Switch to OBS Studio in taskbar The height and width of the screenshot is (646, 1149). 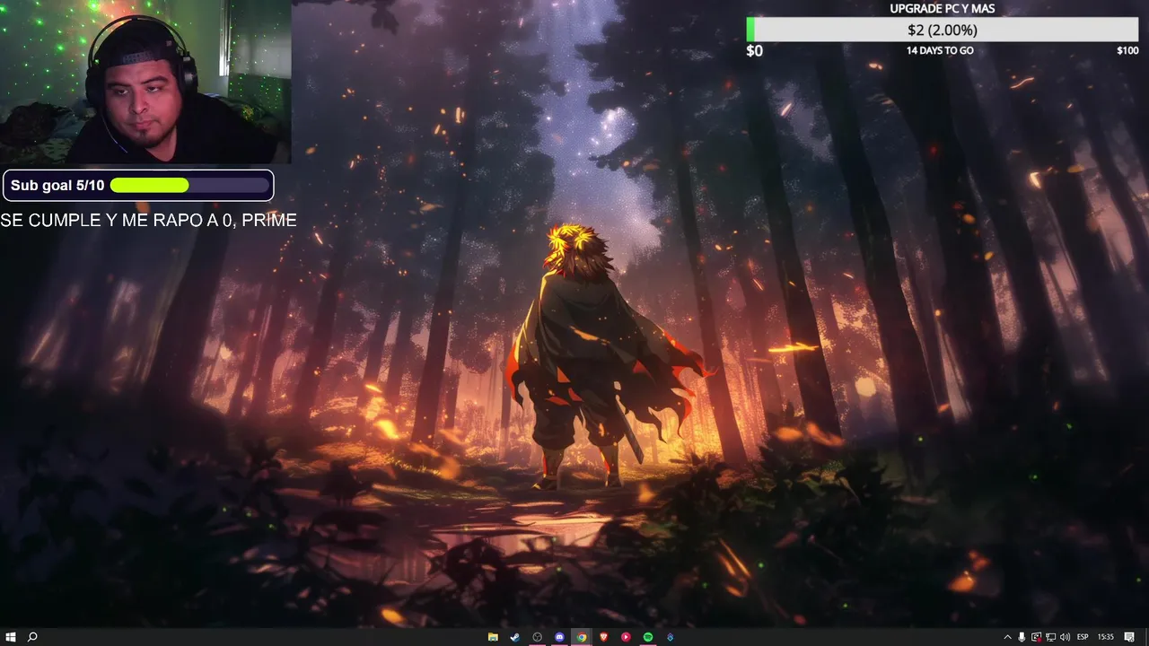[538, 637]
